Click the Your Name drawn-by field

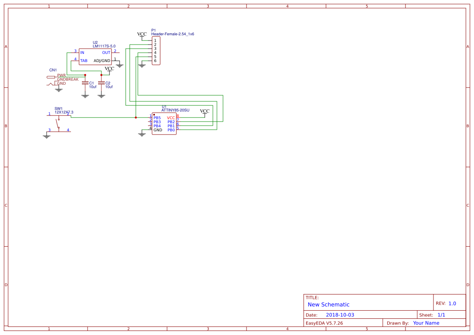pyautogui.click(x=426, y=323)
